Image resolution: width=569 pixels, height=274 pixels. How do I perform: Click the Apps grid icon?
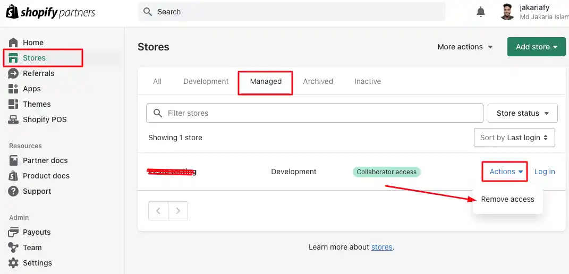coord(13,89)
